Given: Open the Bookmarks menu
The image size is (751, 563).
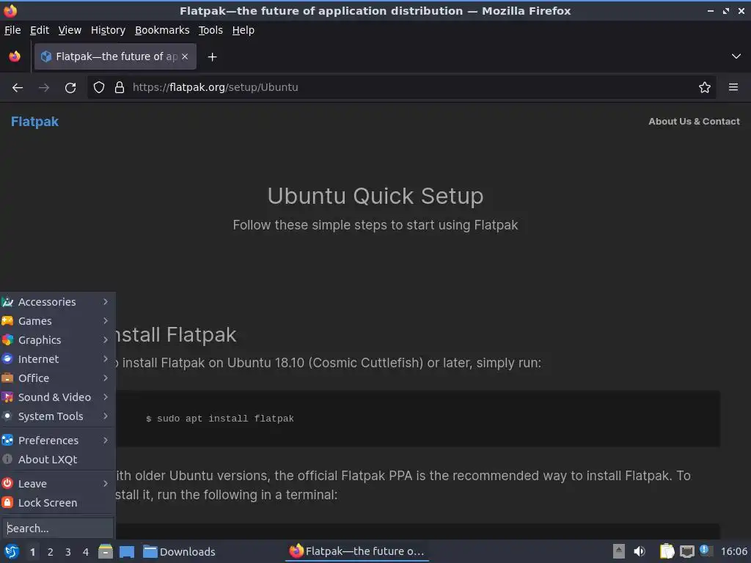Looking at the screenshot, I should (162, 30).
